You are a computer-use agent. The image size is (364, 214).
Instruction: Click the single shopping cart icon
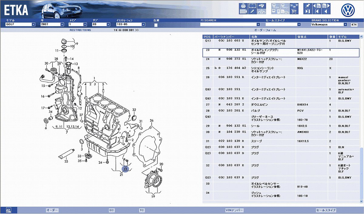pyautogui.click(x=293, y=12)
